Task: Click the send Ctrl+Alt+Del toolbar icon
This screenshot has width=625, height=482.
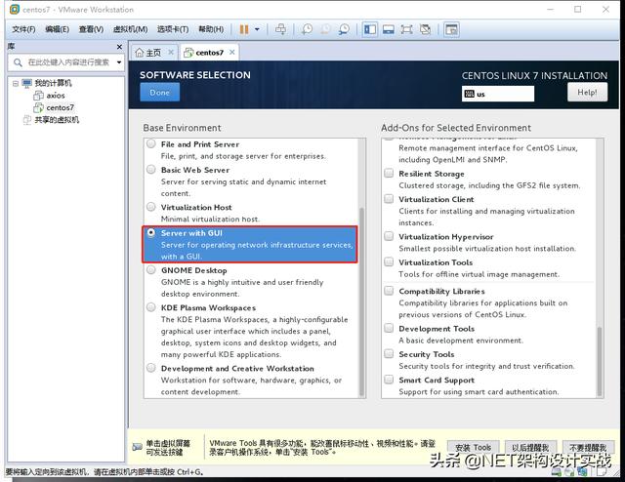Action: [x=280, y=29]
